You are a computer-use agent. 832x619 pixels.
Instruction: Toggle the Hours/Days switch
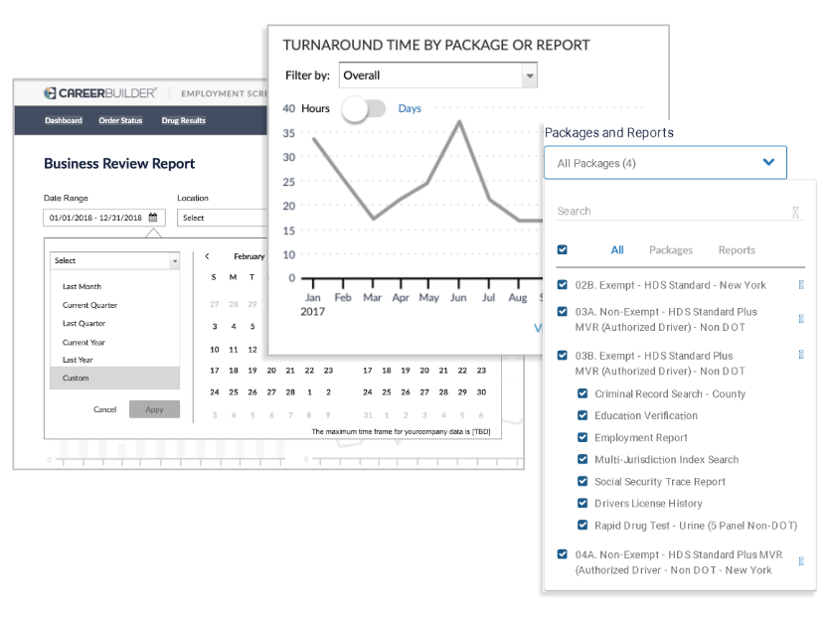click(x=363, y=108)
